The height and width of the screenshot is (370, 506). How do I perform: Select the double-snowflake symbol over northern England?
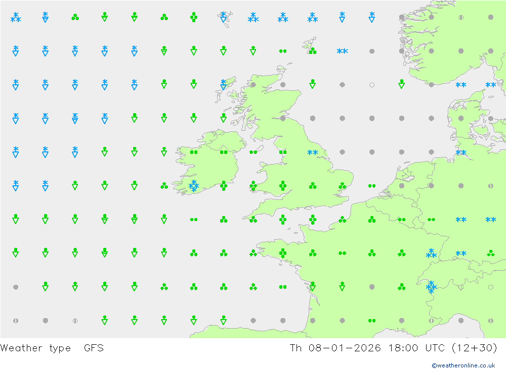click(x=312, y=152)
